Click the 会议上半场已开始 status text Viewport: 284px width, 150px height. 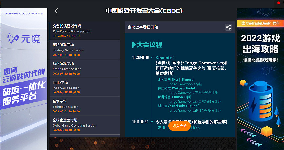pos(143,27)
